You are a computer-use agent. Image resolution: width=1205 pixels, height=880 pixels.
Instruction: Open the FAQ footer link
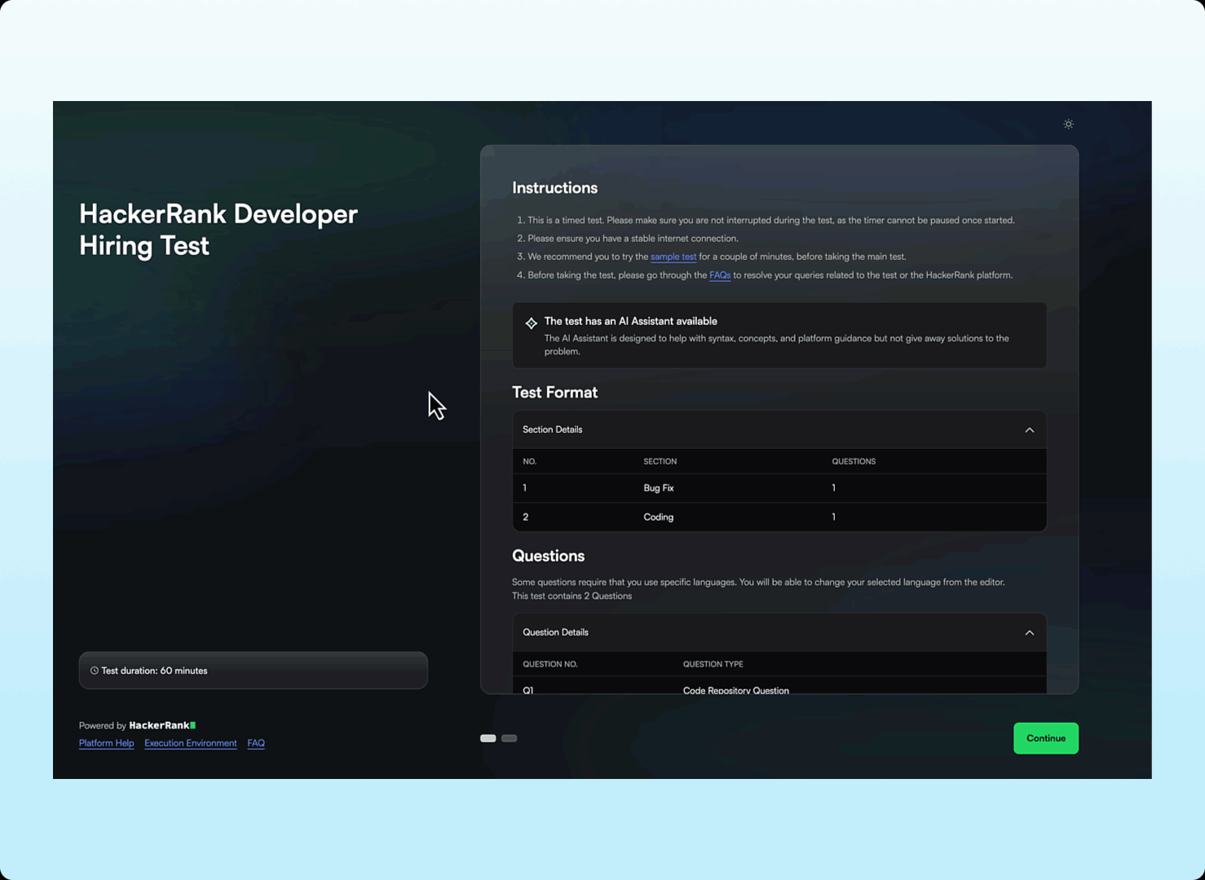pos(256,743)
